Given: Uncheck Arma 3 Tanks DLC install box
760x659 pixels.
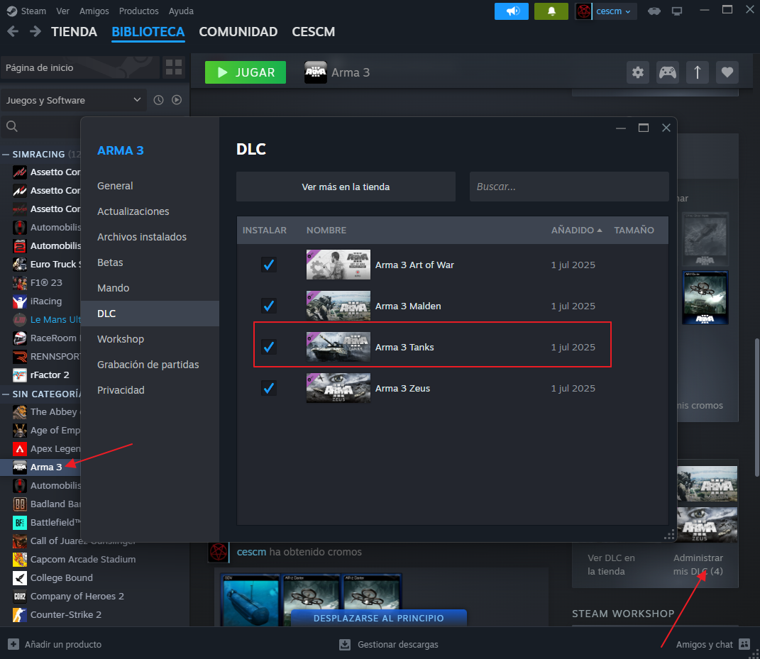Looking at the screenshot, I should 268,347.
